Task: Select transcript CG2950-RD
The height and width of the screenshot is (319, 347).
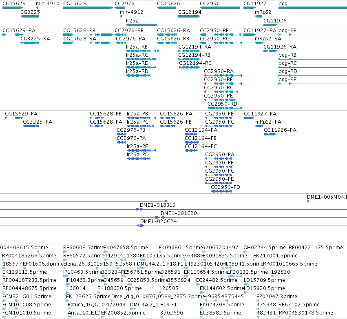Action: tap(225, 108)
